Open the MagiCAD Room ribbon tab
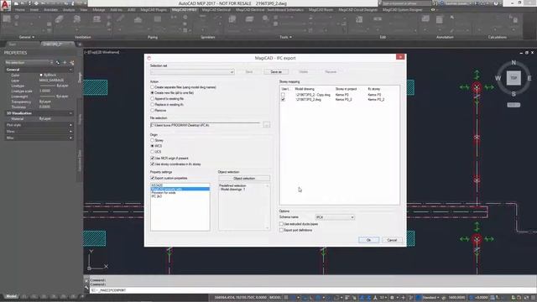 tap(321, 10)
